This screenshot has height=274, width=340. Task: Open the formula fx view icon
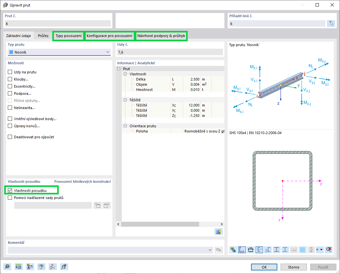click(x=64, y=267)
